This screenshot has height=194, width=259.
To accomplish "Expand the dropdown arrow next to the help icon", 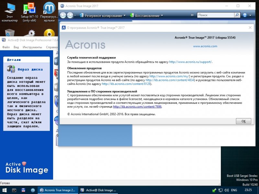I will click(250, 15).
